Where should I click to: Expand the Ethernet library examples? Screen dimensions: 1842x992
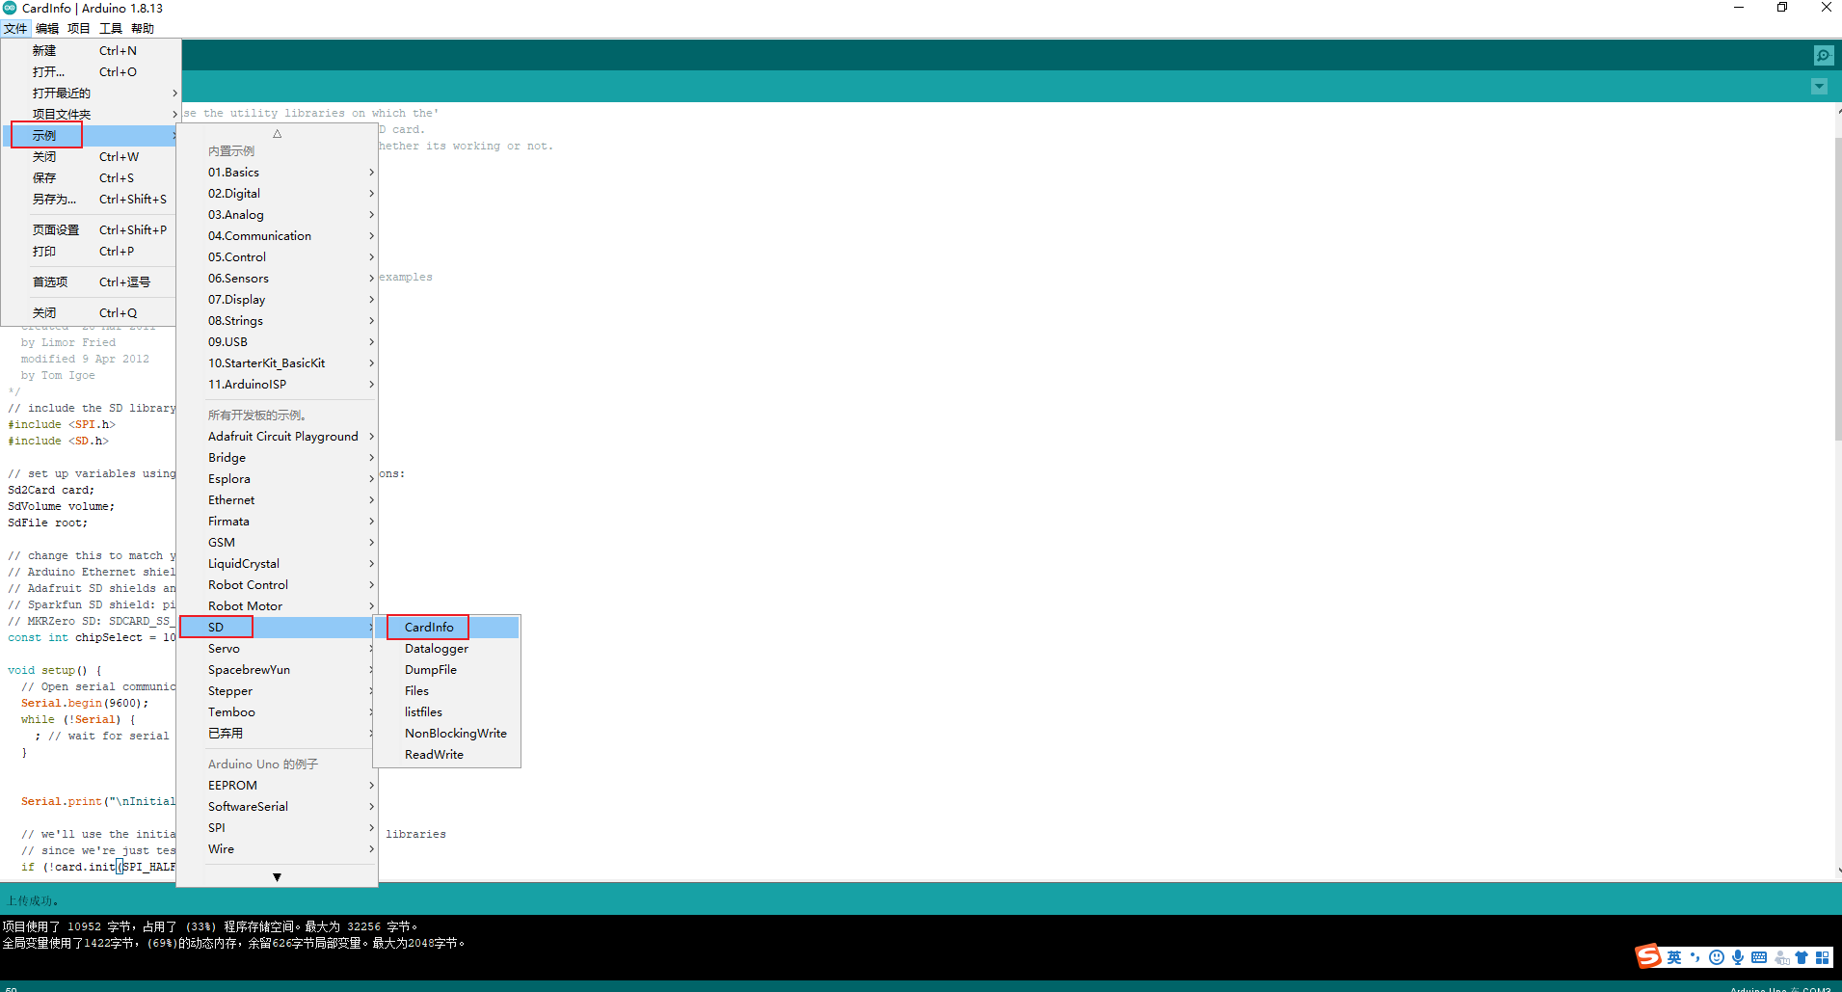[277, 499]
